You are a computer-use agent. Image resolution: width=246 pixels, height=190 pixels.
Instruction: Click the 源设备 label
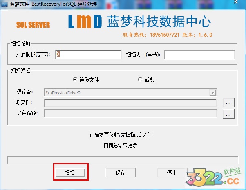(25, 92)
